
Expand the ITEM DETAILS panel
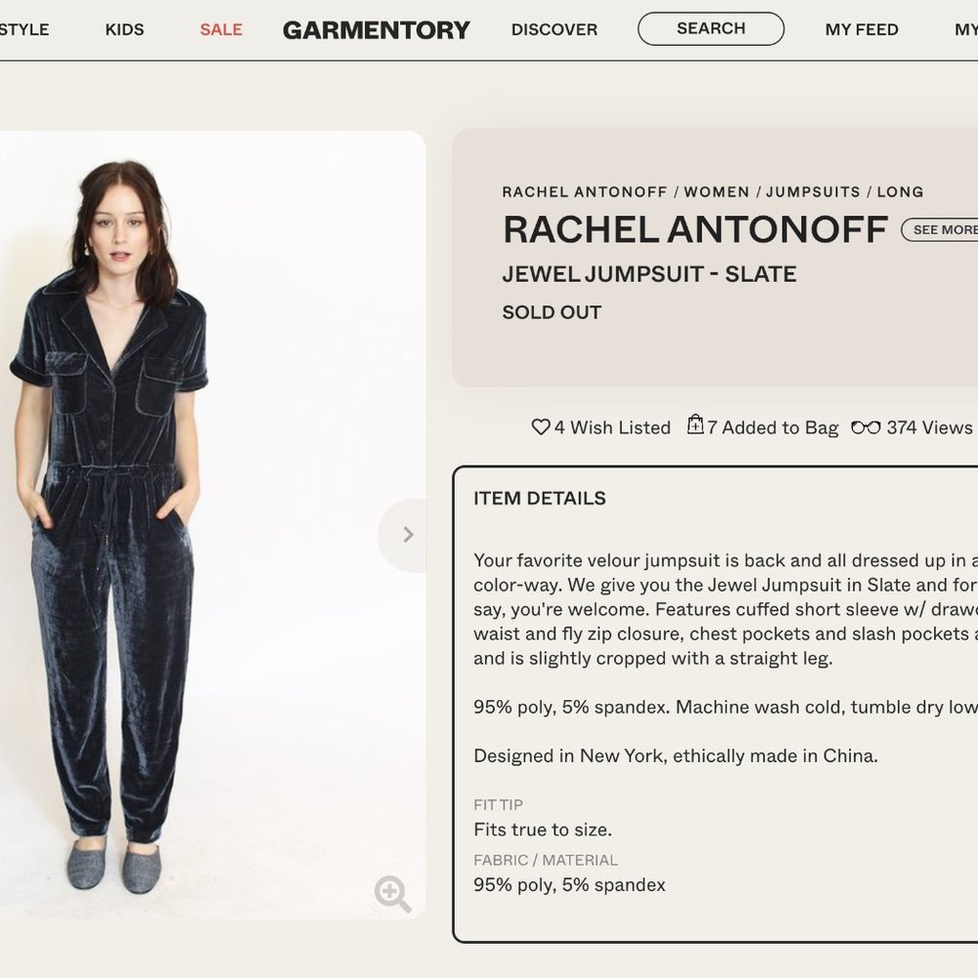click(539, 498)
